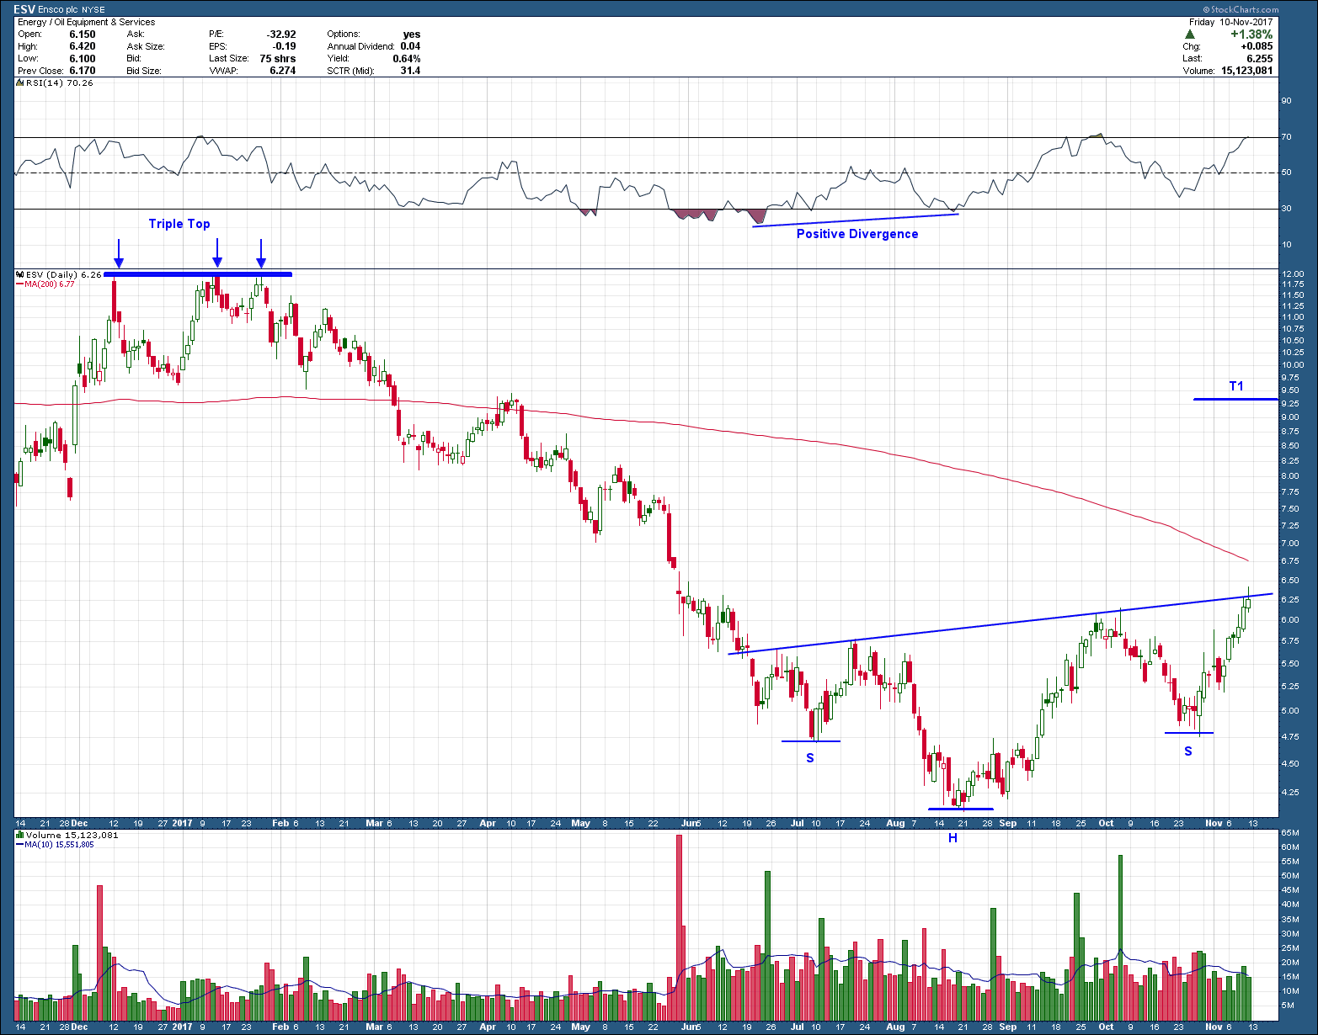Click the red MA(200) 6.77 legend
Viewport: 1318px width, 1035px height.
[45, 284]
